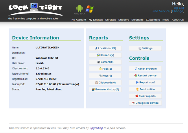Click the LockItTight logo
The height and width of the screenshot is (133, 188).
pyautogui.click(x=36, y=9)
